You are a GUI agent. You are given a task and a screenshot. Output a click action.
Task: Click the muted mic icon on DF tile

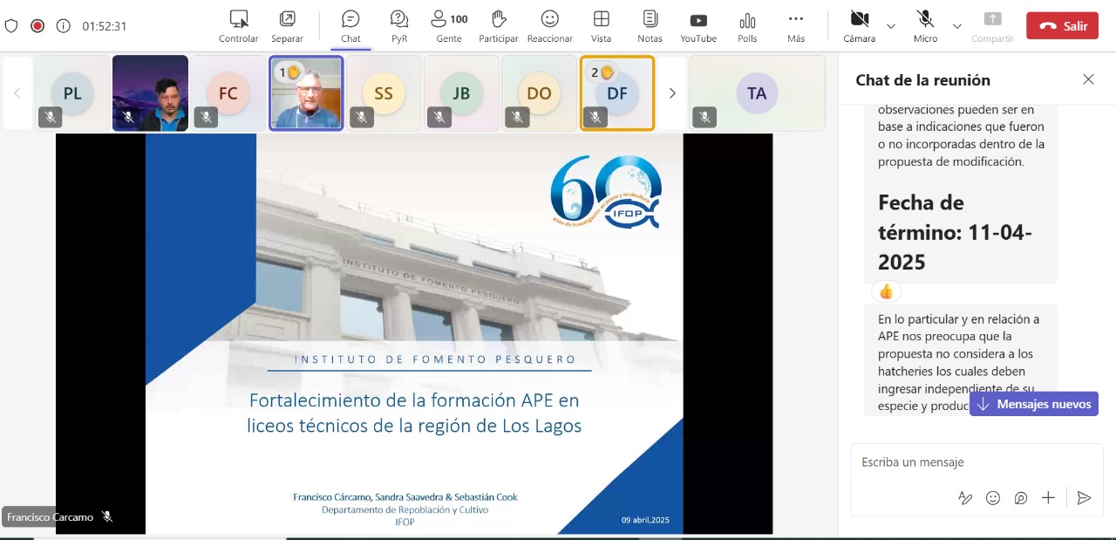595,117
